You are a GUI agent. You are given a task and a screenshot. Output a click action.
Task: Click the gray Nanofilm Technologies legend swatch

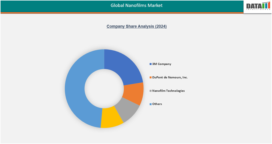[x=151, y=91]
